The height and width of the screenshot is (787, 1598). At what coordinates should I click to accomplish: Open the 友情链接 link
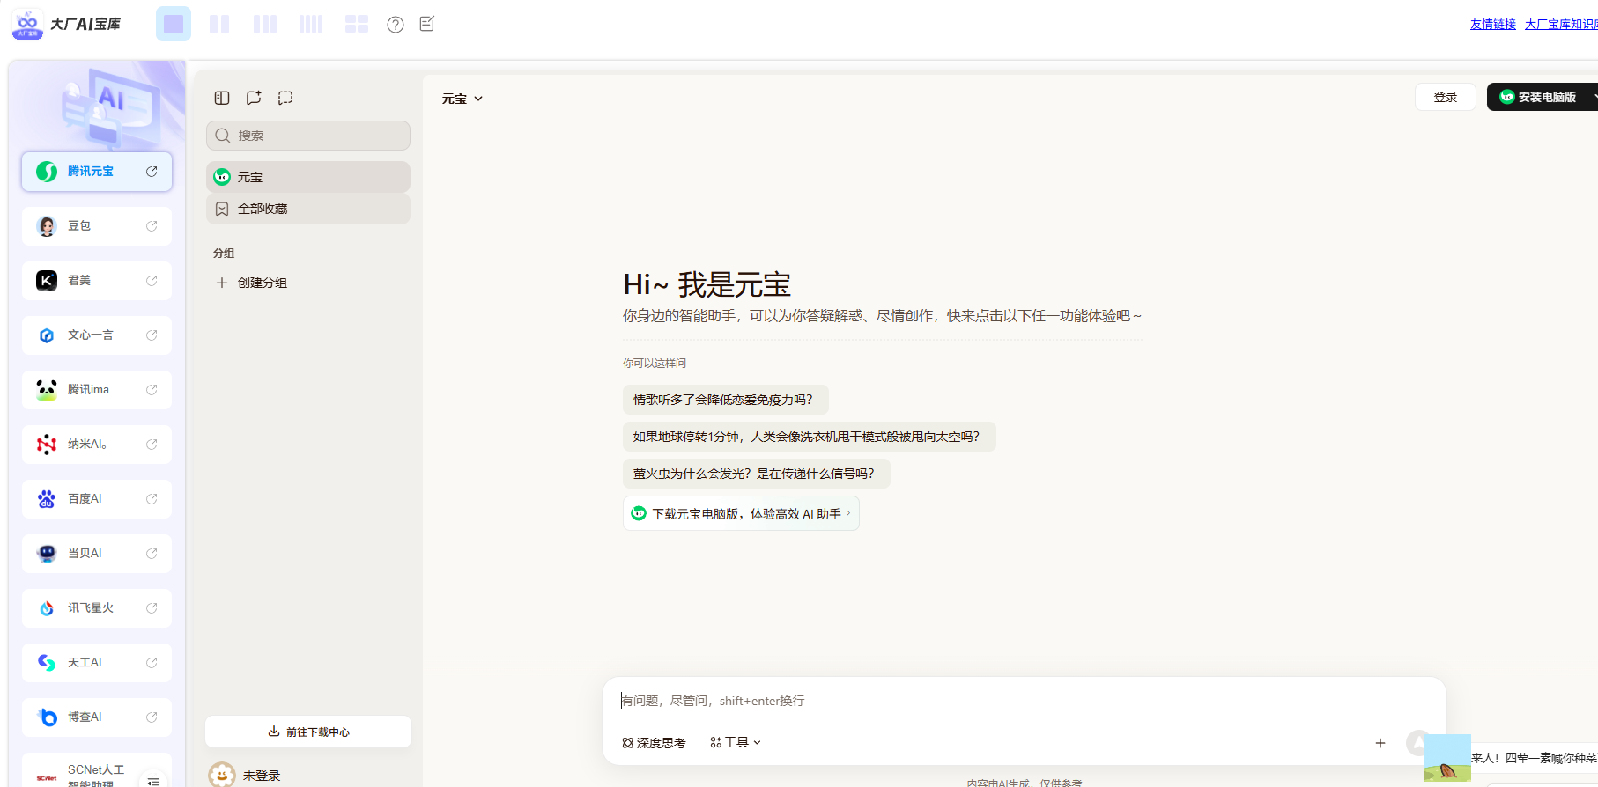(x=1493, y=24)
